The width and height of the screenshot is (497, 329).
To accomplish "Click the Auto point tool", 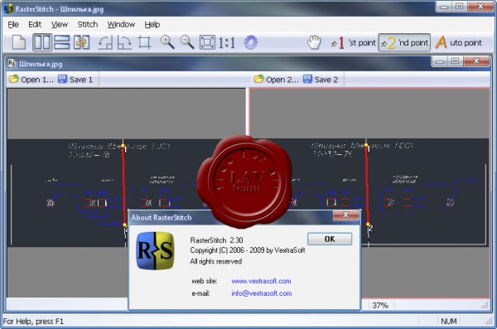I will coord(458,42).
